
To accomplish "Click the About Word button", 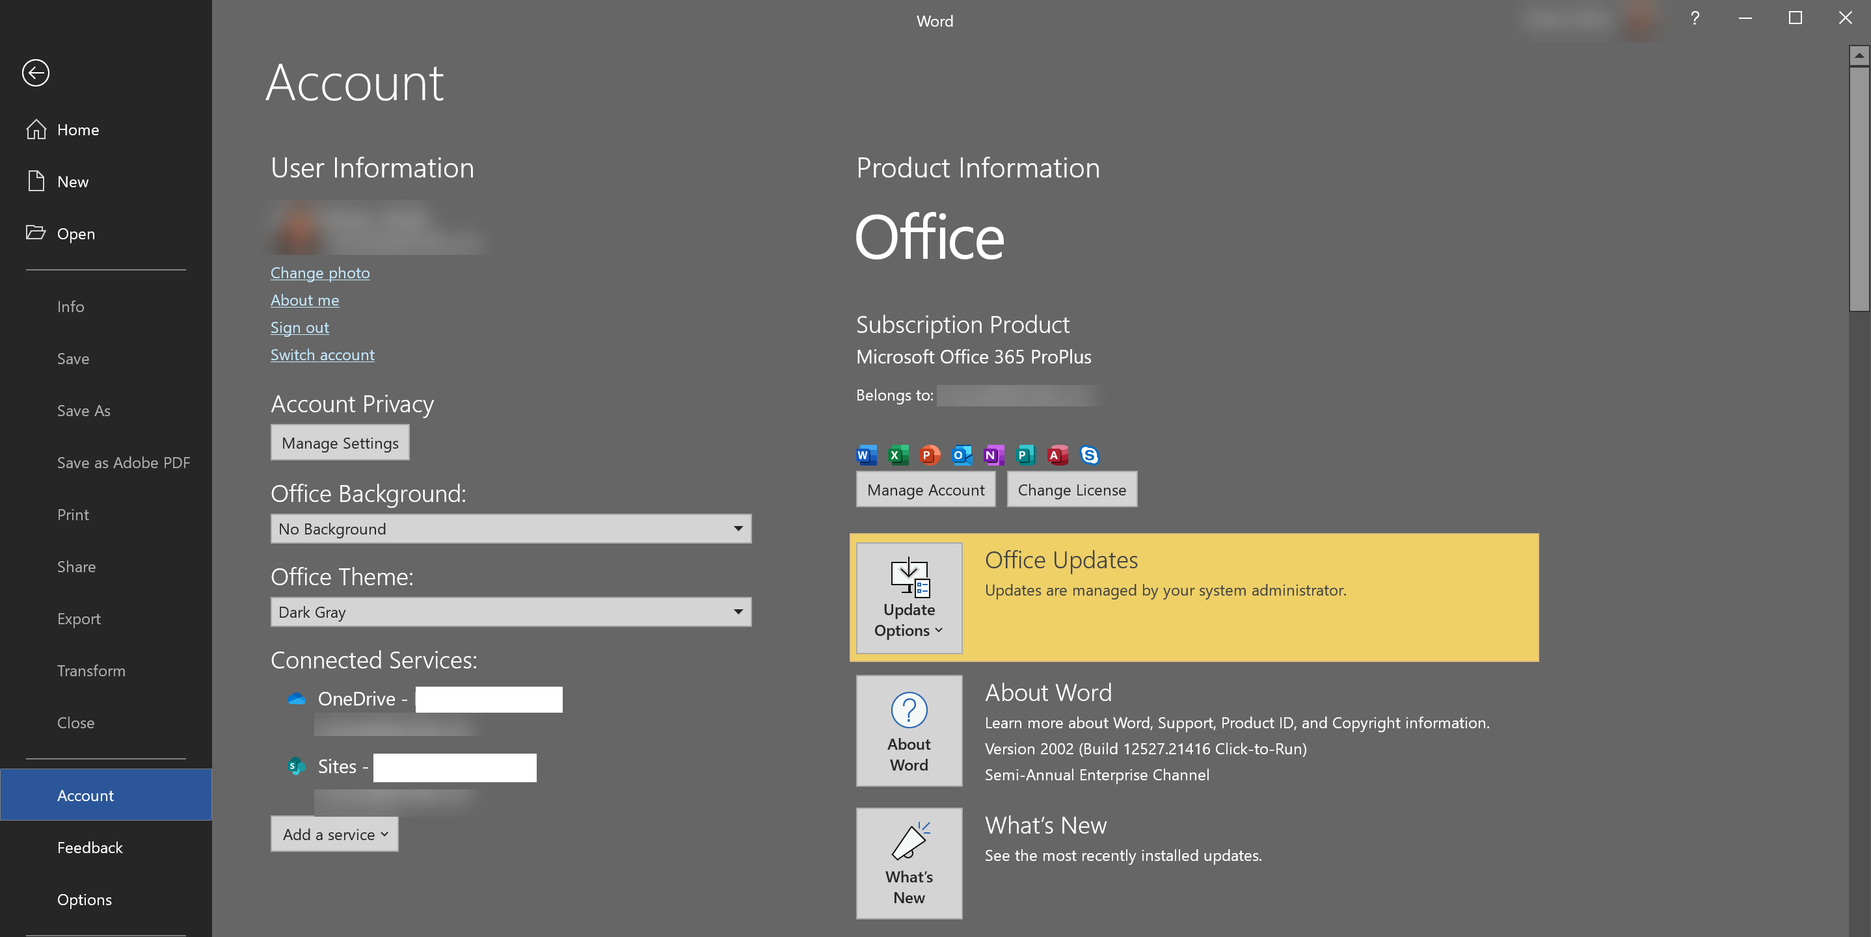I will point(909,731).
